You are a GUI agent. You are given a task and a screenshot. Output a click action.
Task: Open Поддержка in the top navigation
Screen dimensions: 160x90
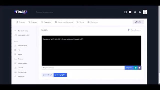pos(46,22)
